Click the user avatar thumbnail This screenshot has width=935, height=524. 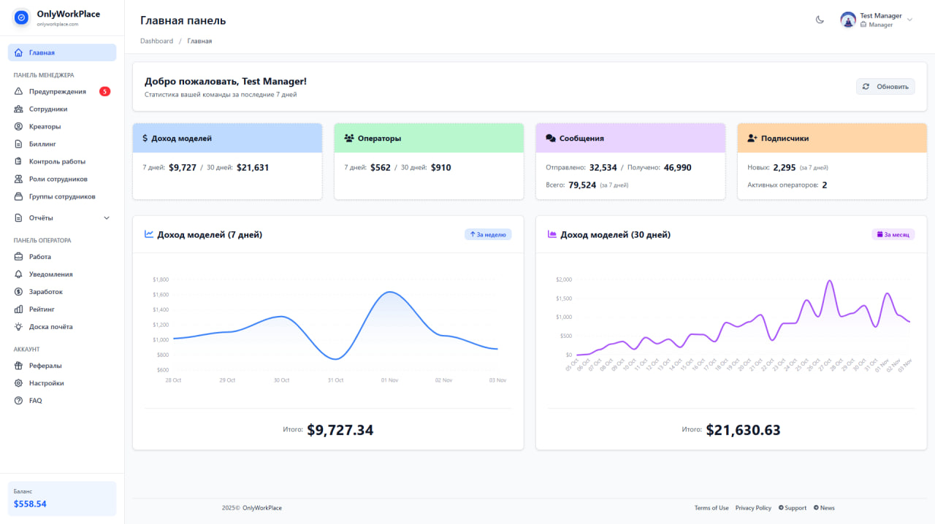tap(847, 20)
